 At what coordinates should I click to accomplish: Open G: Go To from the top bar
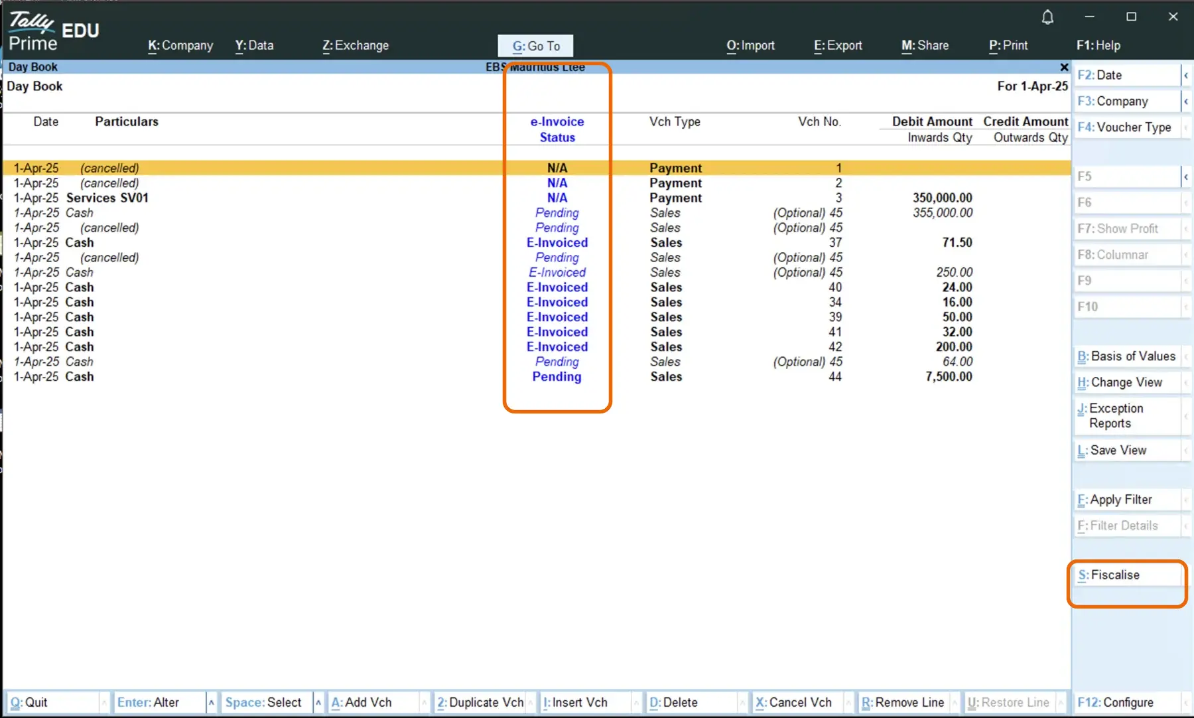[535, 45]
